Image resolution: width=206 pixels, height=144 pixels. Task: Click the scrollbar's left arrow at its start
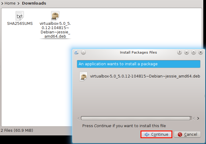79,119
